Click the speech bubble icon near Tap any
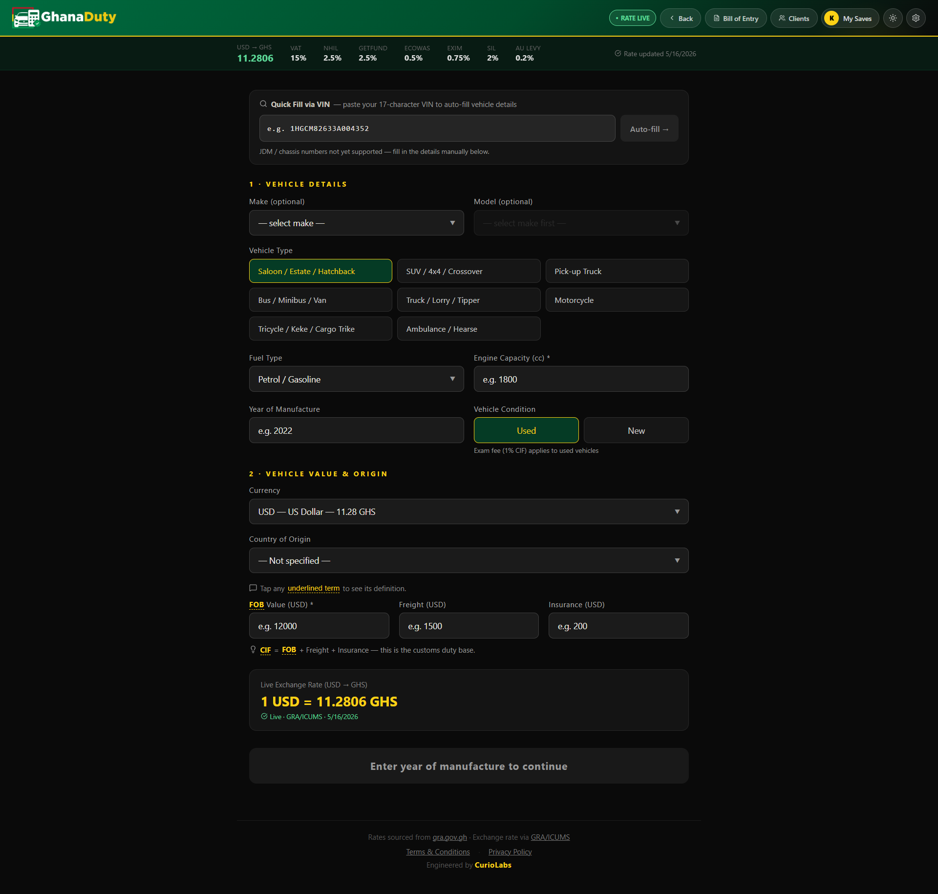This screenshot has width=938, height=894. (x=253, y=588)
